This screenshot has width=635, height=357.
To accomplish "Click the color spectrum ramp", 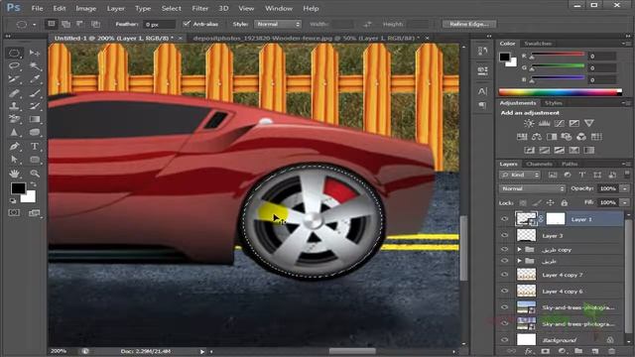I will pyautogui.click(x=560, y=92).
